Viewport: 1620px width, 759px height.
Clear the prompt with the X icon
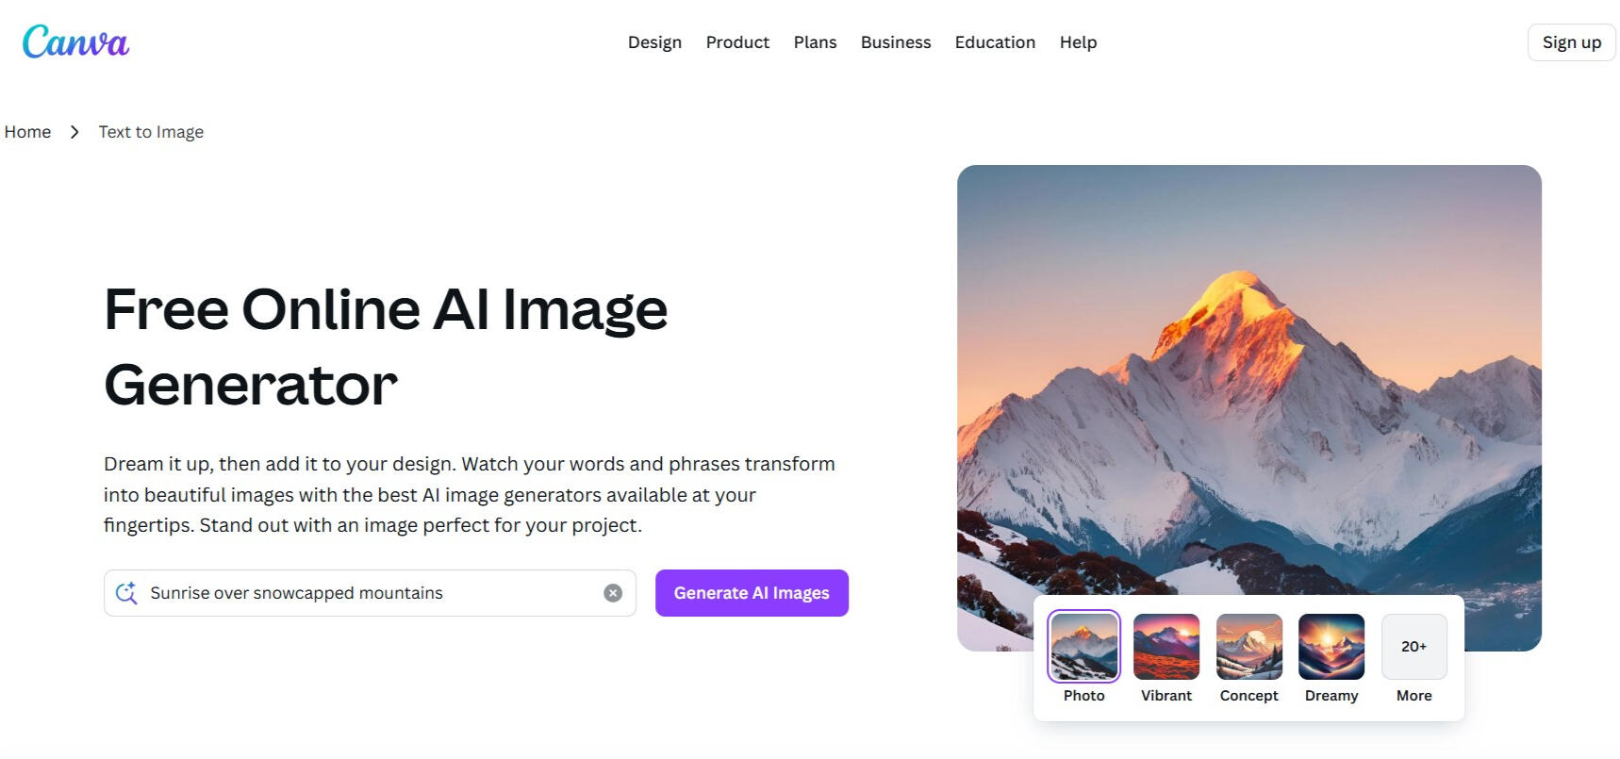(613, 593)
